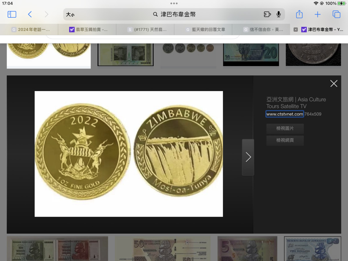
Task: Open extensions menu in address bar
Action: [267, 14]
